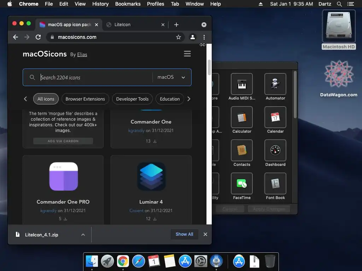The image size is (362, 271).
Task: Open Macintosh HD on the desktop
Action: point(339,30)
